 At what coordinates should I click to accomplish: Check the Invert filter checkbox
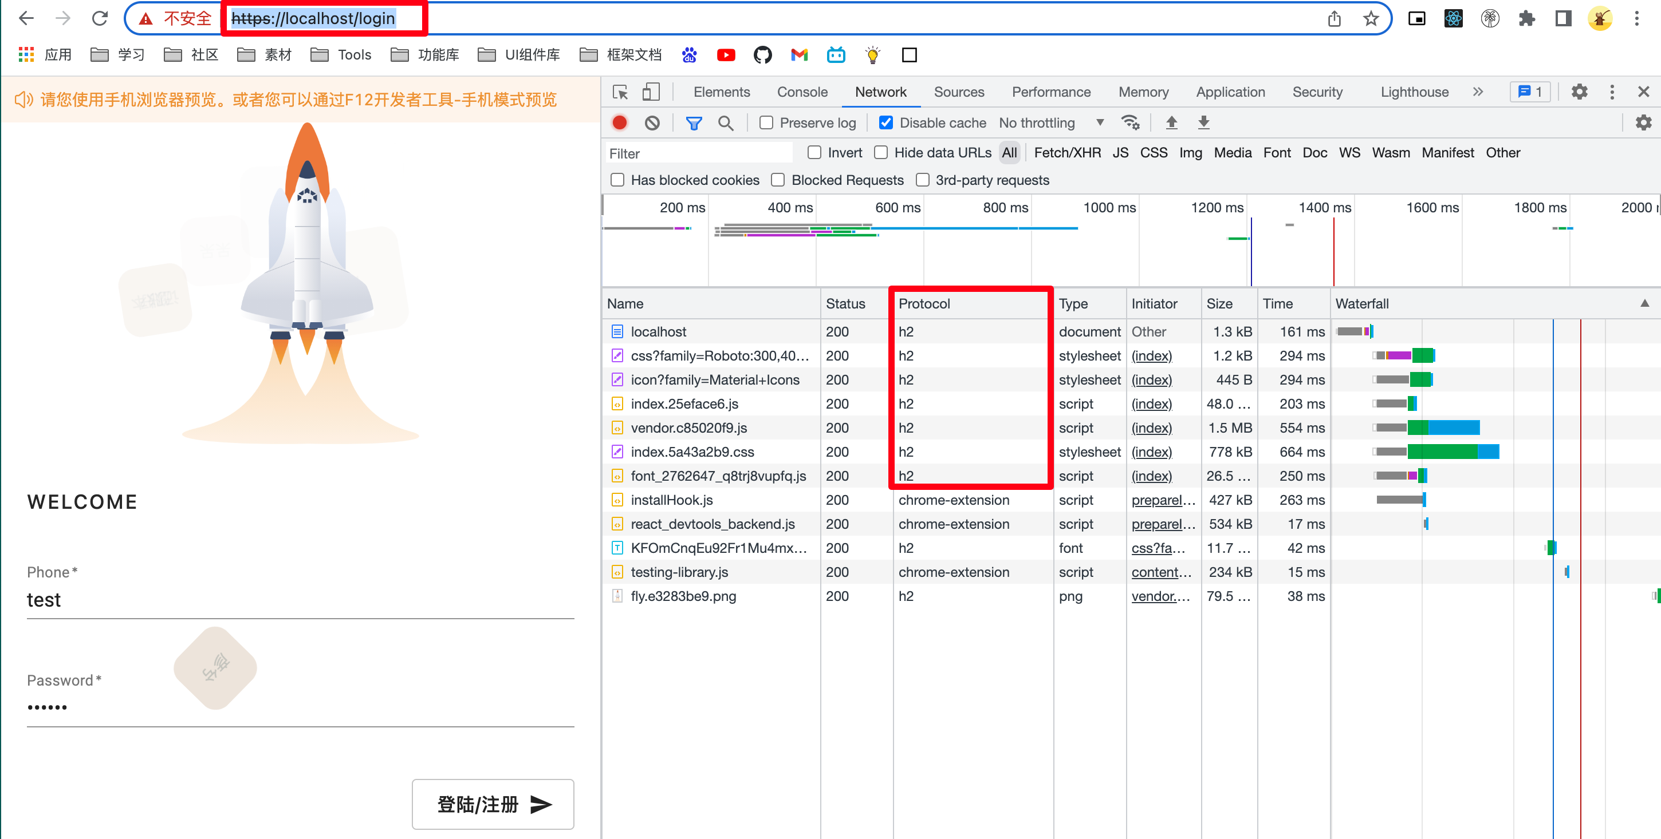(x=814, y=153)
